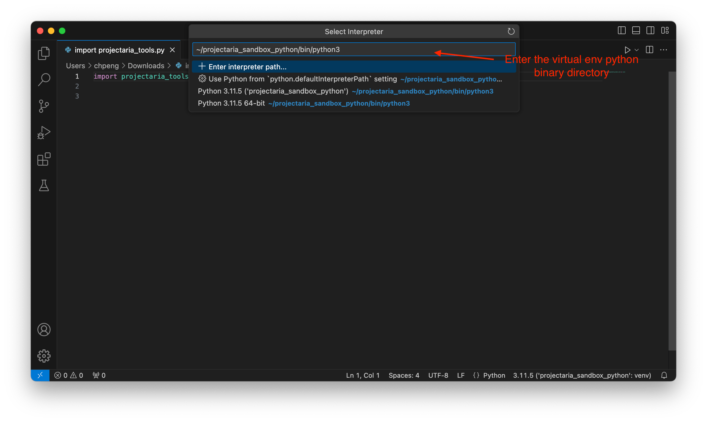Toggle the primary sidebar visibility
The height and width of the screenshot is (422, 707).
tap(622, 30)
